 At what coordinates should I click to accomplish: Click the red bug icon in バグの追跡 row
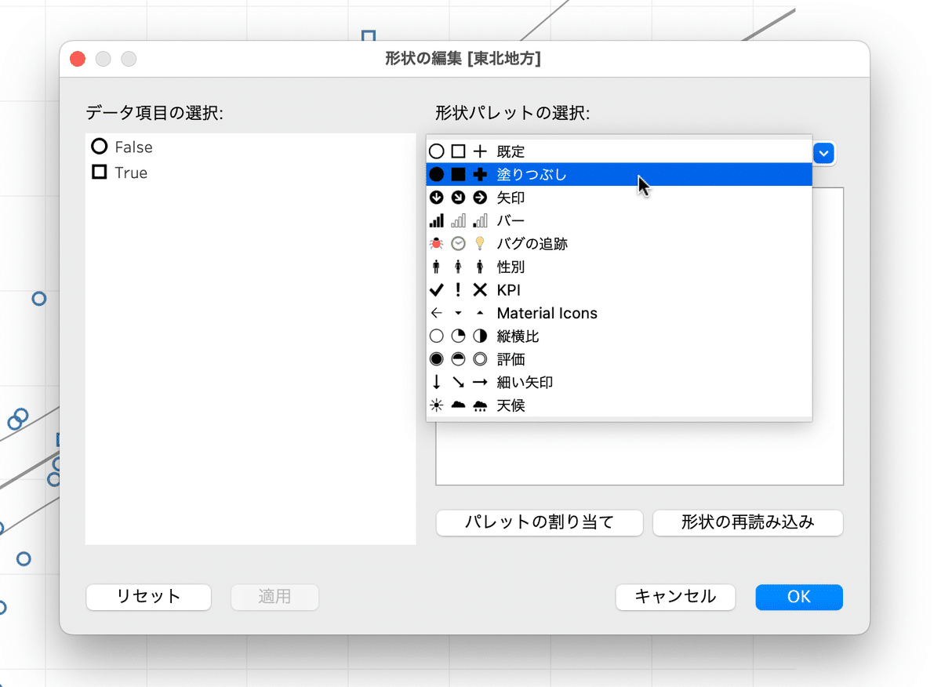pos(437,244)
